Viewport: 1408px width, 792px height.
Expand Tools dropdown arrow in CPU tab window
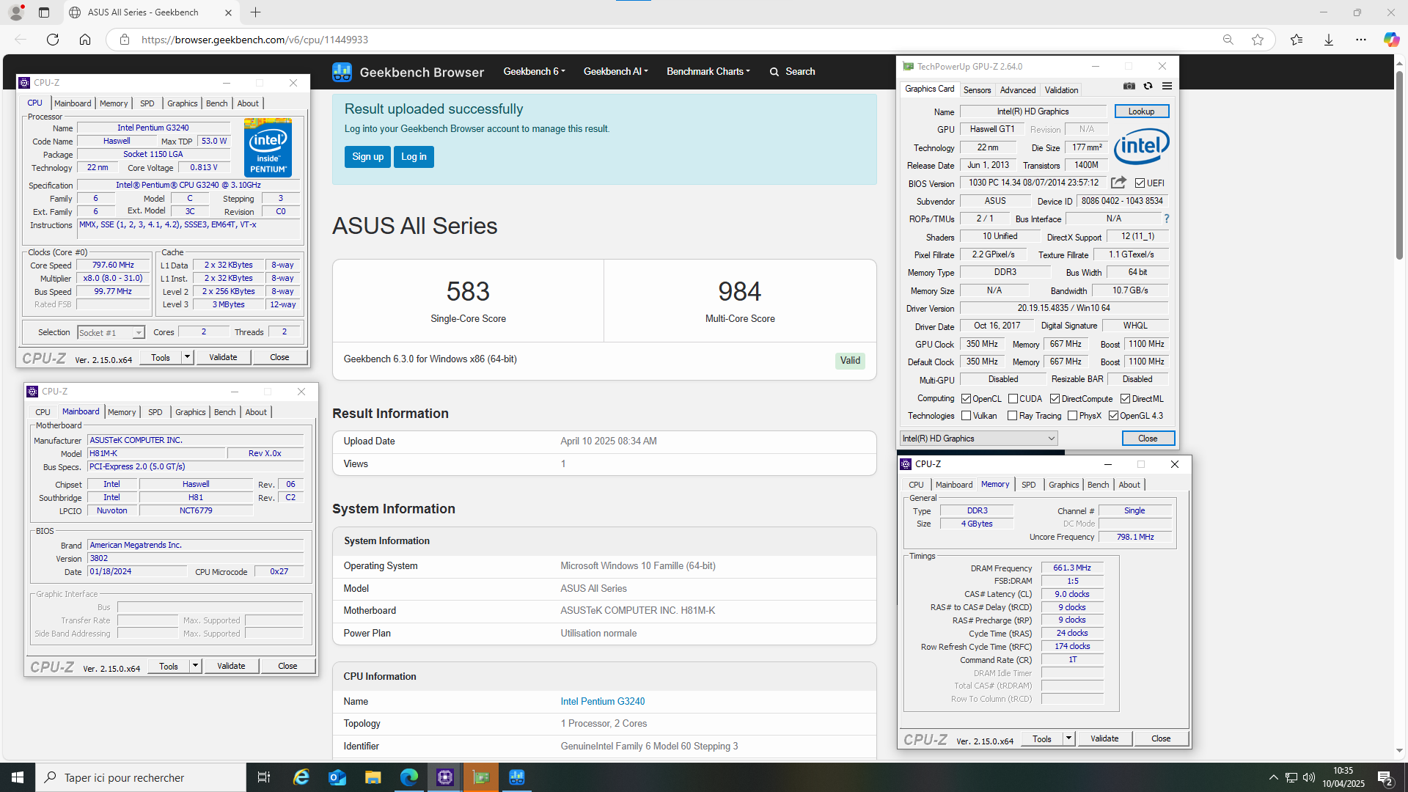(187, 358)
